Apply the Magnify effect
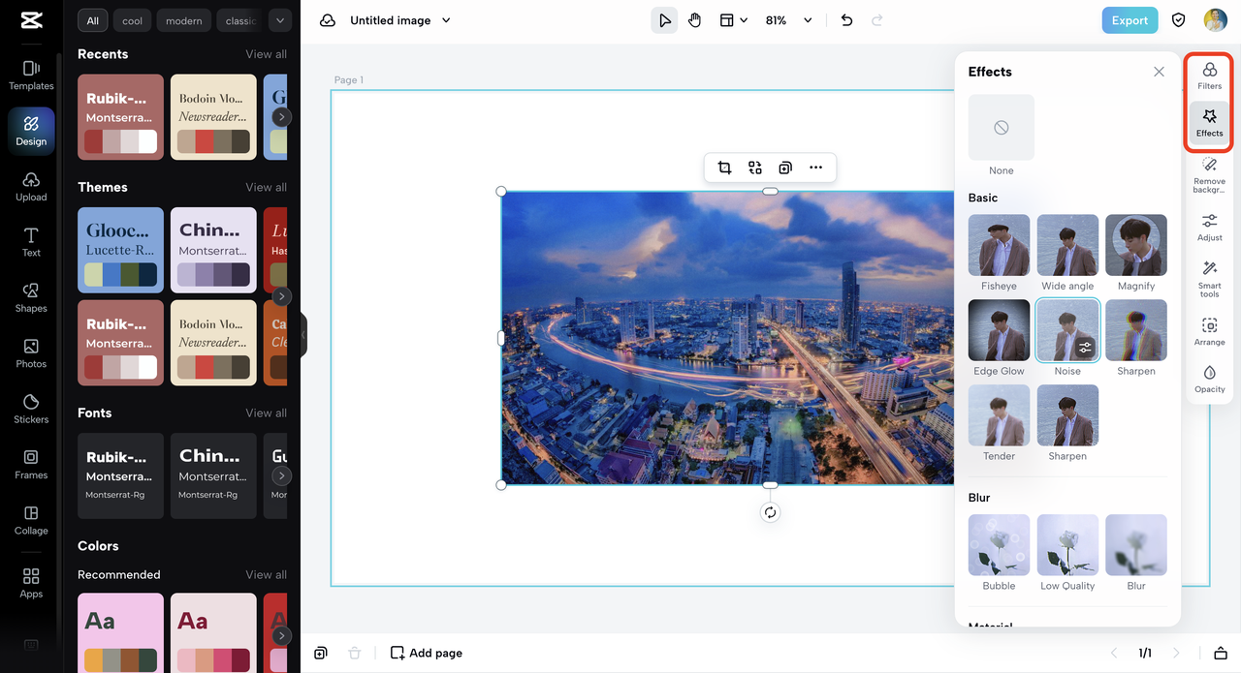This screenshot has width=1241, height=673. pos(1136,246)
